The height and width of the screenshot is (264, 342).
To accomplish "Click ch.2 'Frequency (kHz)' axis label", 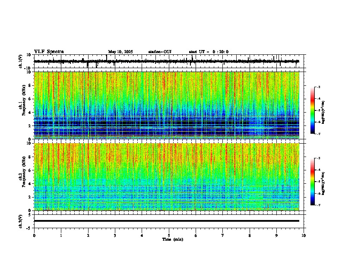I will point(23,172).
